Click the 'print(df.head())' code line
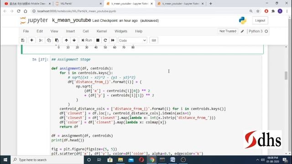The image size is (292, 164). tap(68, 140)
